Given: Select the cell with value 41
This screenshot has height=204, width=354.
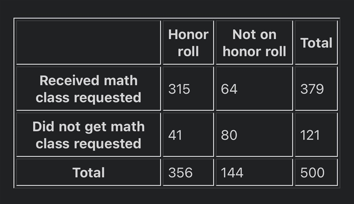Looking at the screenshot, I should click(x=189, y=135).
